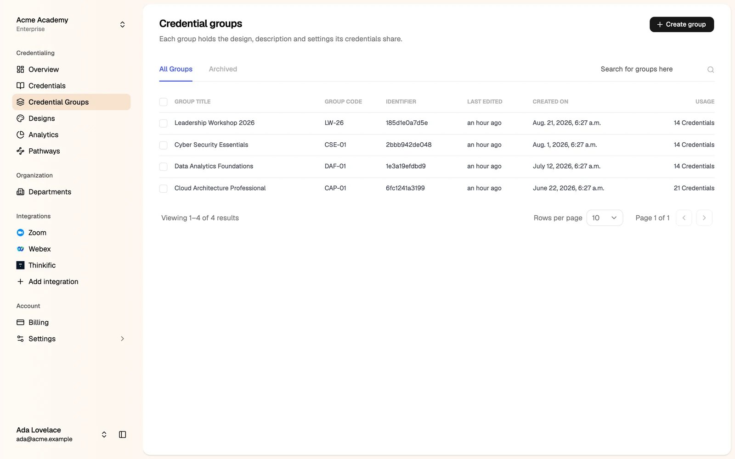Screen dimensions: 735x459
Task: Click the Usage column header
Action: [x=705, y=102]
